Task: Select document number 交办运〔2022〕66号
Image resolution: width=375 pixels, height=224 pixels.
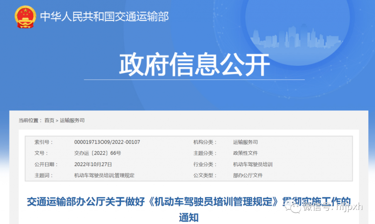Action: 97,153
